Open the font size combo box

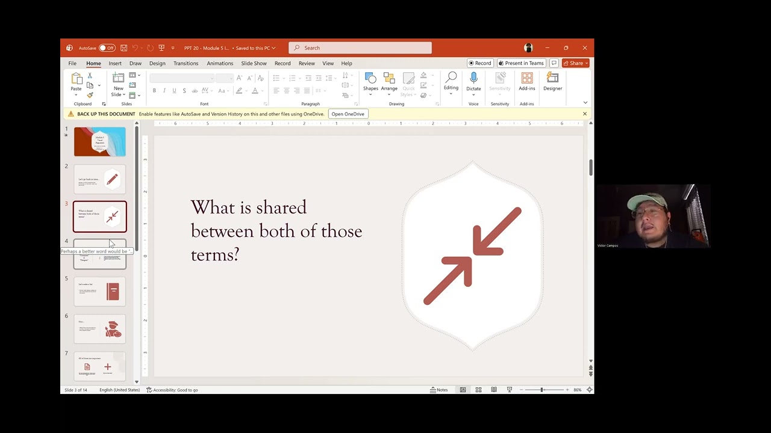pyautogui.click(x=225, y=79)
